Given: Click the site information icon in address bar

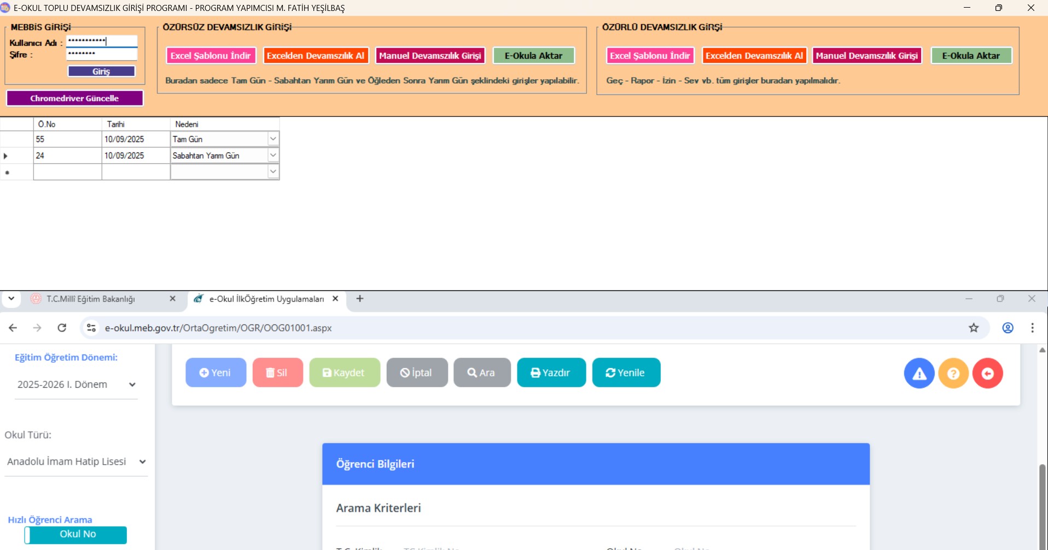Looking at the screenshot, I should 91,328.
